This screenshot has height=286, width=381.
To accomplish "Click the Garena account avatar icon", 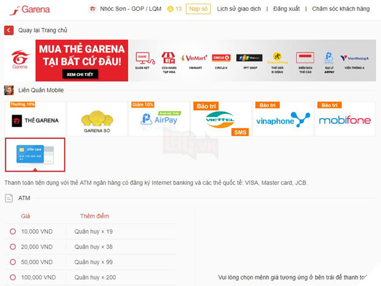I will 93,9.
